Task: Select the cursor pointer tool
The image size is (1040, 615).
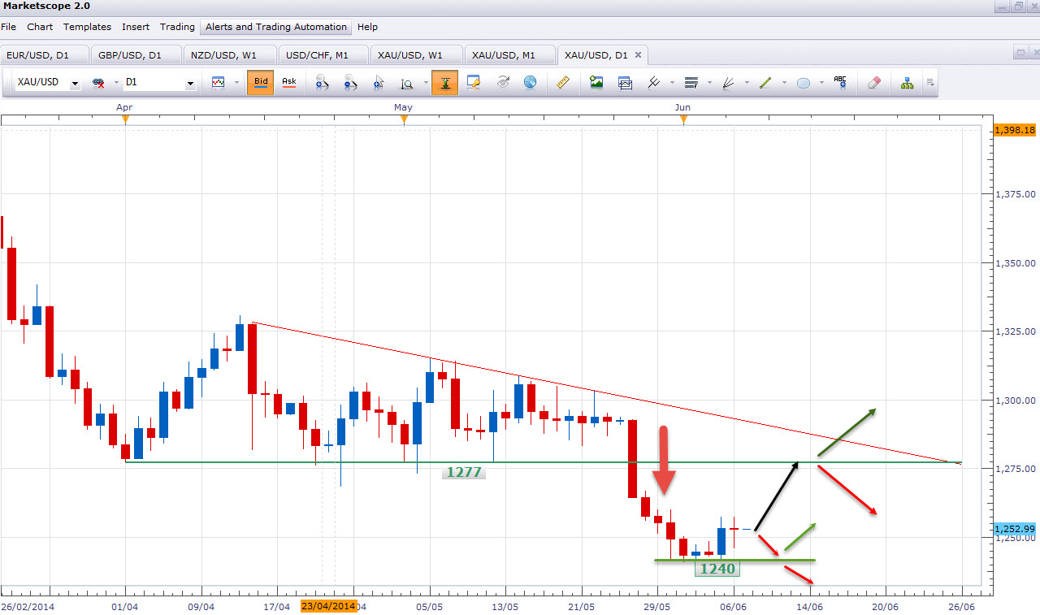Action: 379,82
